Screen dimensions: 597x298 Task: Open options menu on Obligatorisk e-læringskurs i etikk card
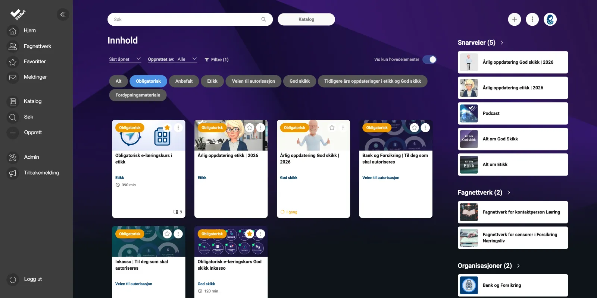[178, 128]
